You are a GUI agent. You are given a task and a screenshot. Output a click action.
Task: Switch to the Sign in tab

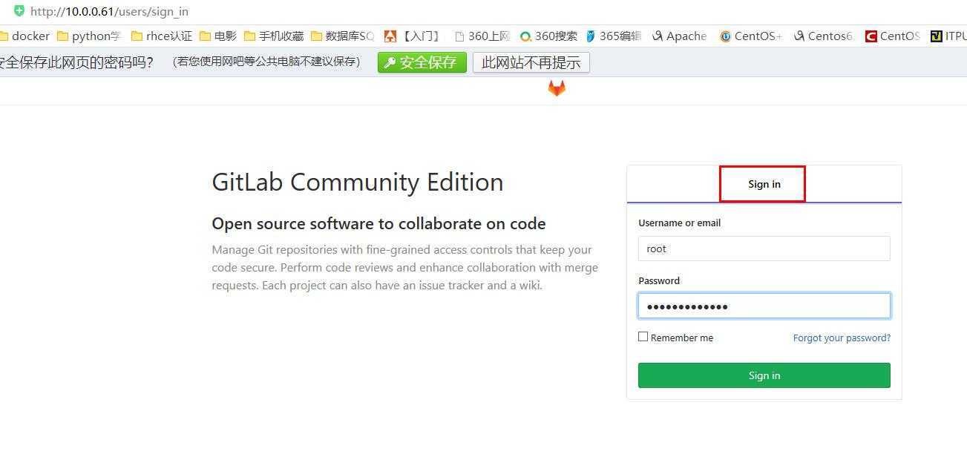tap(764, 184)
